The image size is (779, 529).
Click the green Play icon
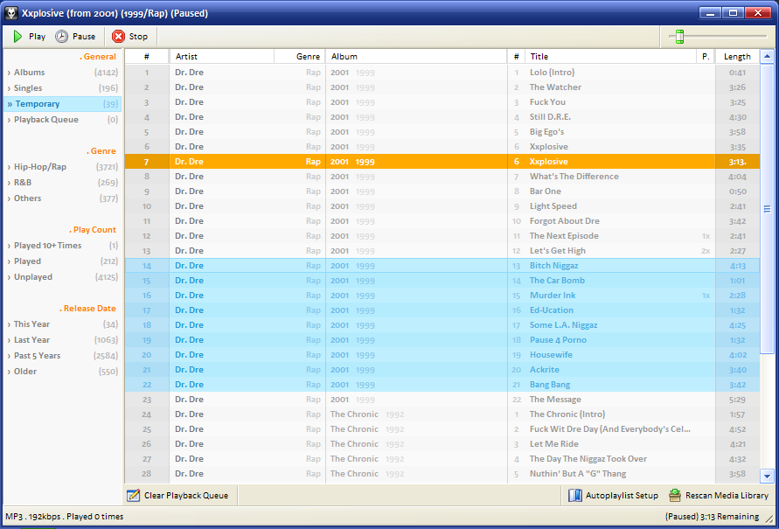(x=17, y=36)
